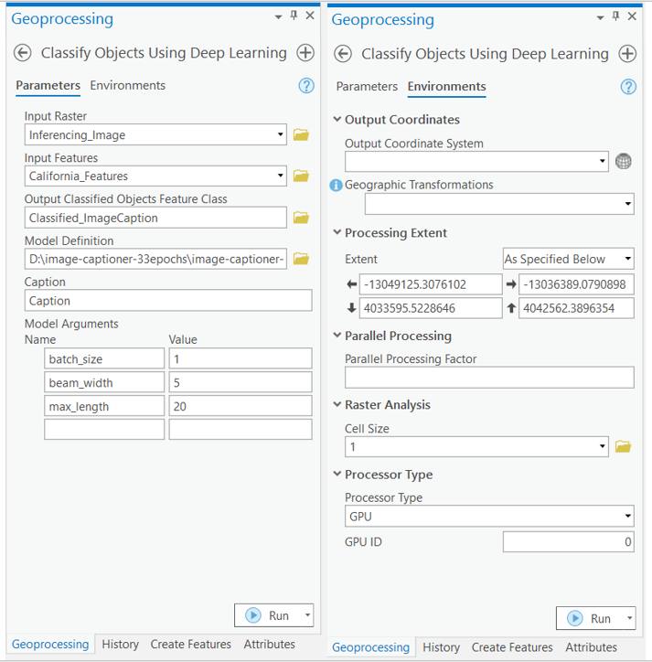
Task: Browse for Input Features folder icon
Action: [x=301, y=176]
